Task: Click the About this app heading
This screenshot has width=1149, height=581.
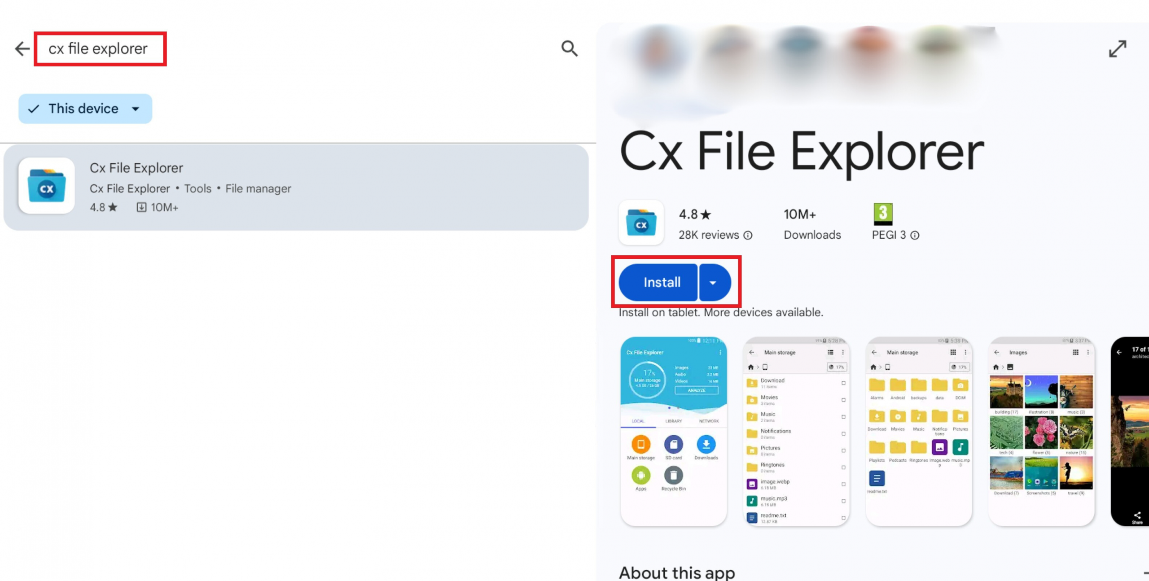Action: pos(677,572)
